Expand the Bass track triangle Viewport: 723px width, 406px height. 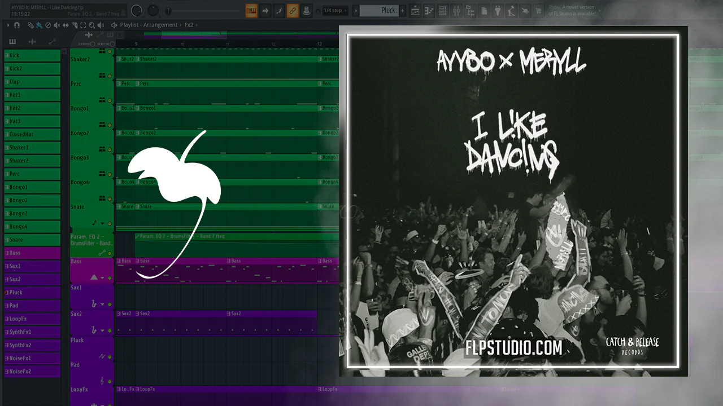point(94,277)
